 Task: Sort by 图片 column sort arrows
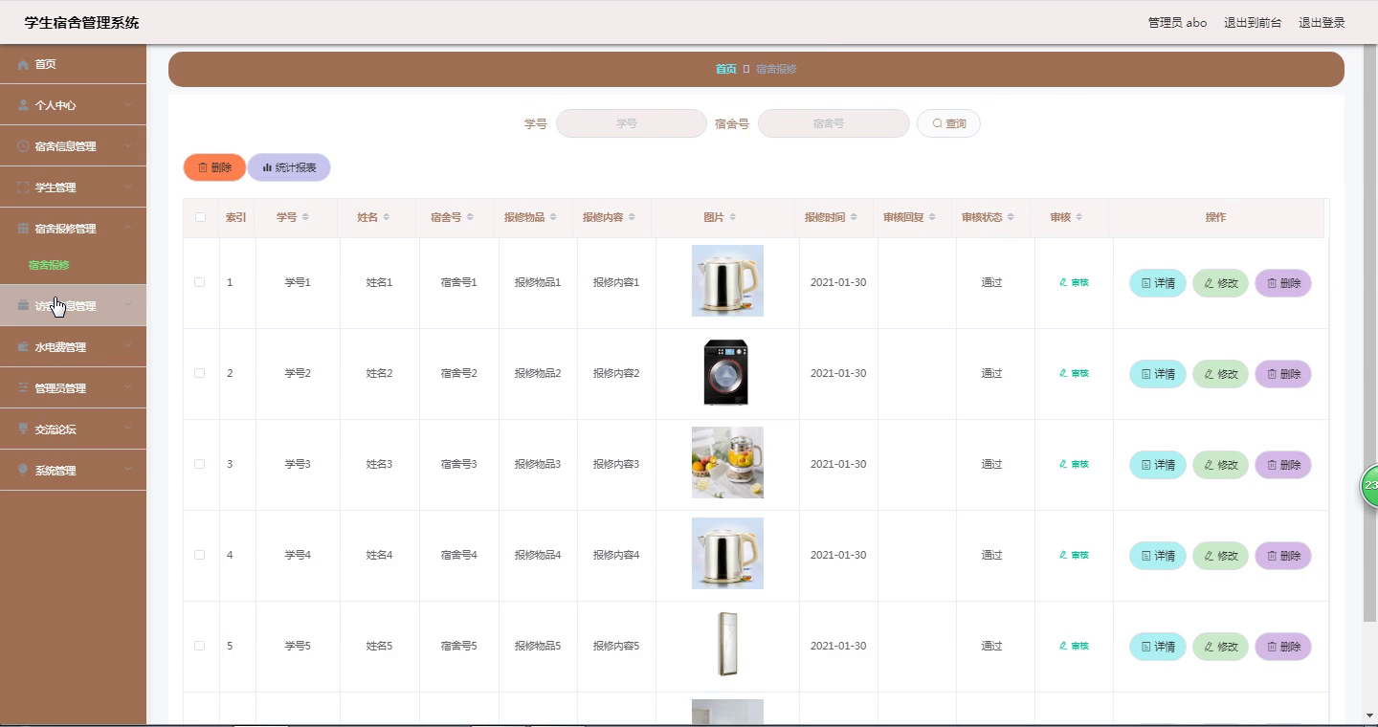point(732,217)
